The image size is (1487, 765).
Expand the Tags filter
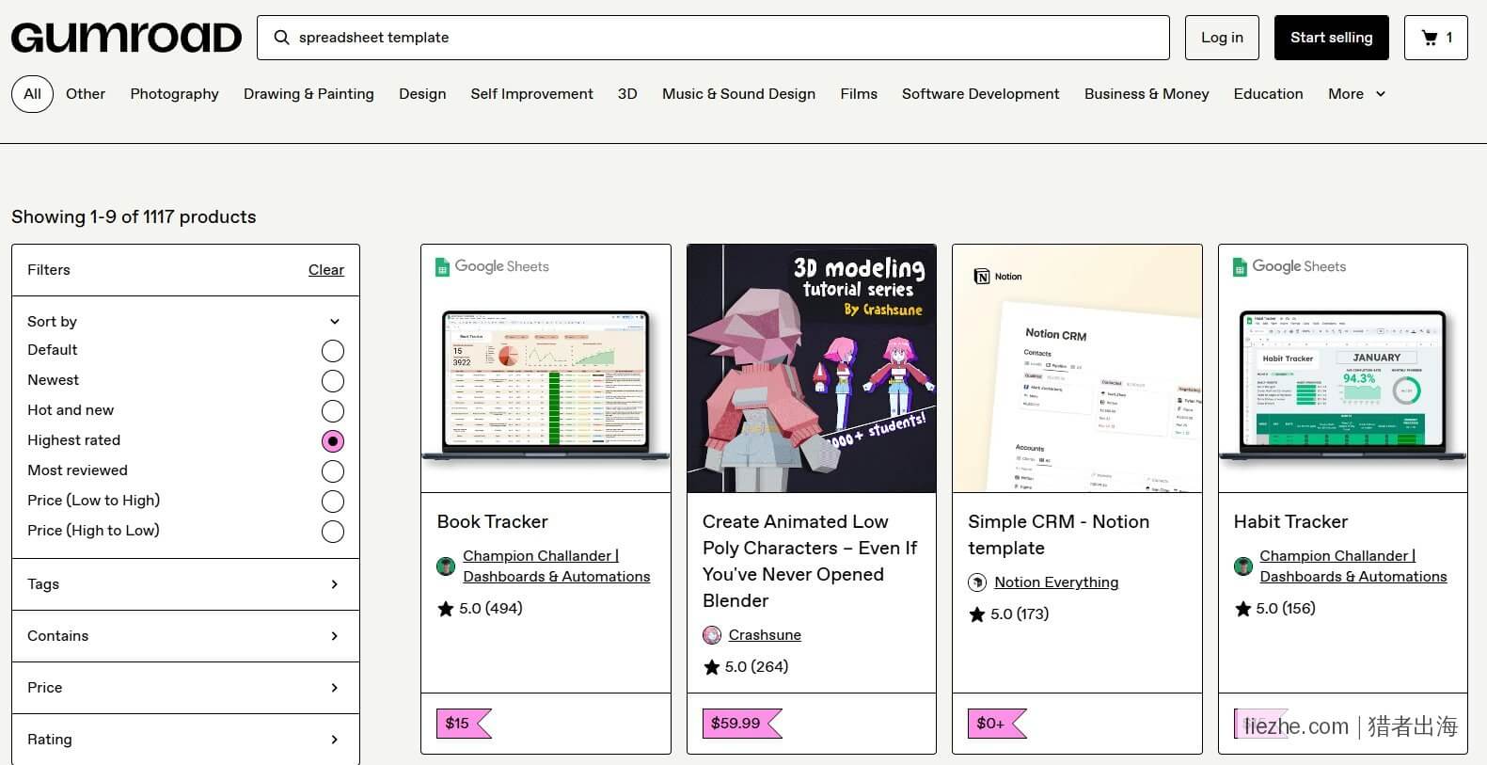pos(185,584)
